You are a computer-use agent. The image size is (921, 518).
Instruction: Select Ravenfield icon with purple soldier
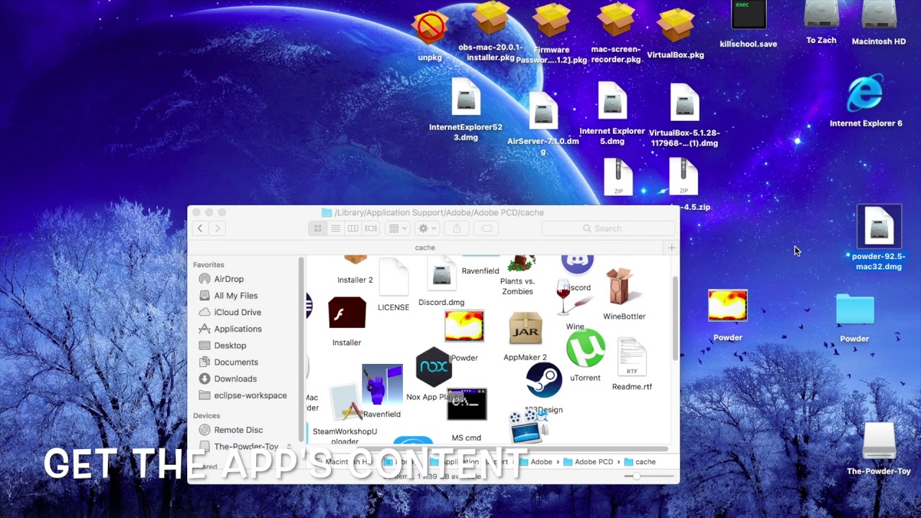(382, 385)
